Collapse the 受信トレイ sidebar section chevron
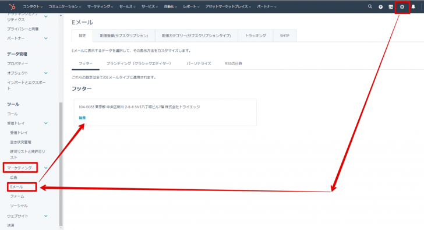The width and height of the screenshot is (424, 230). point(46,123)
